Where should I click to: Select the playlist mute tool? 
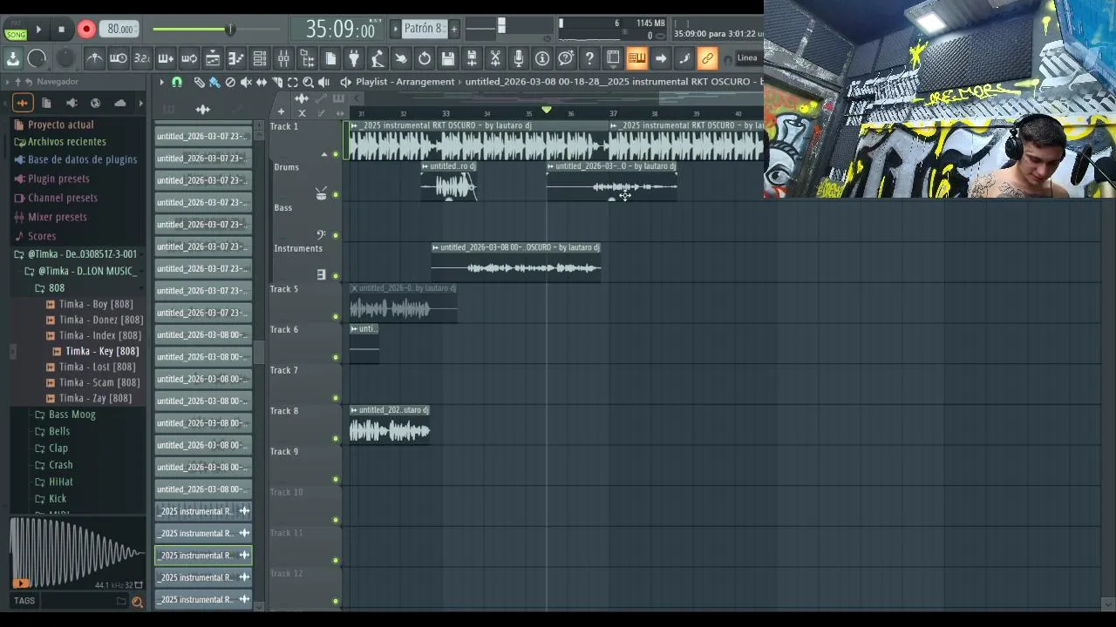(246, 82)
